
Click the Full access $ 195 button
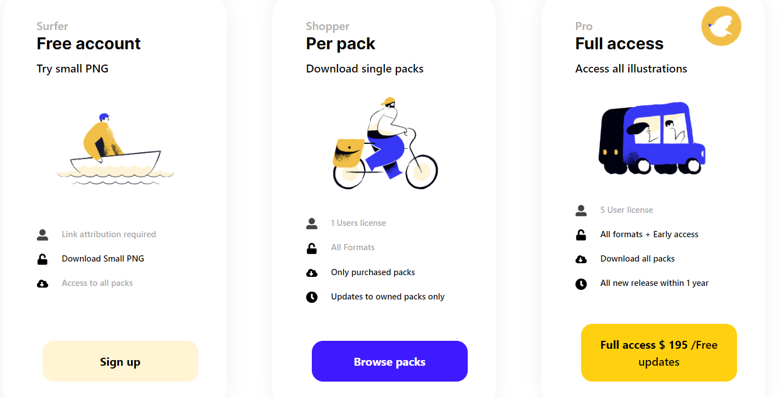tap(659, 353)
